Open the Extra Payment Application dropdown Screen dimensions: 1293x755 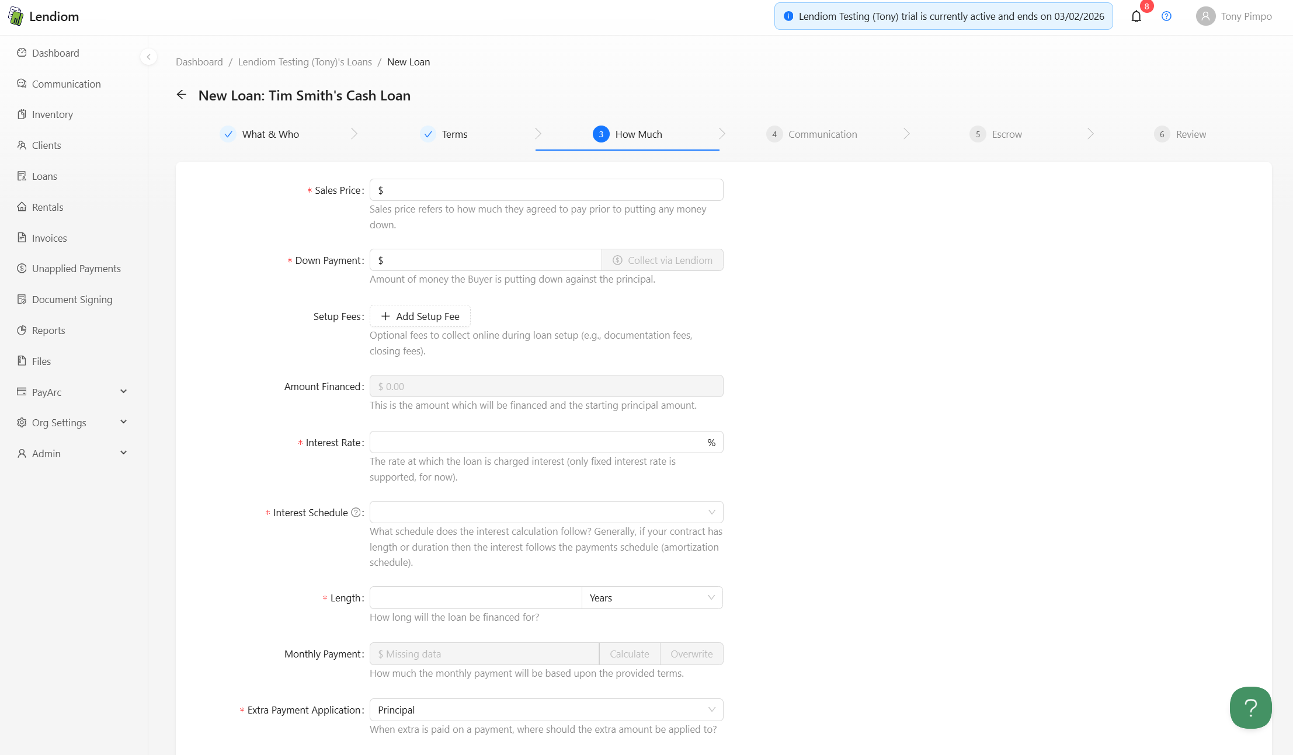click(x=546, y=709)
